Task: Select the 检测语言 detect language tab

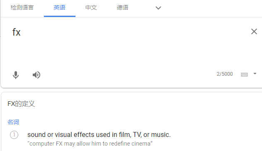Action: (22, 7)
